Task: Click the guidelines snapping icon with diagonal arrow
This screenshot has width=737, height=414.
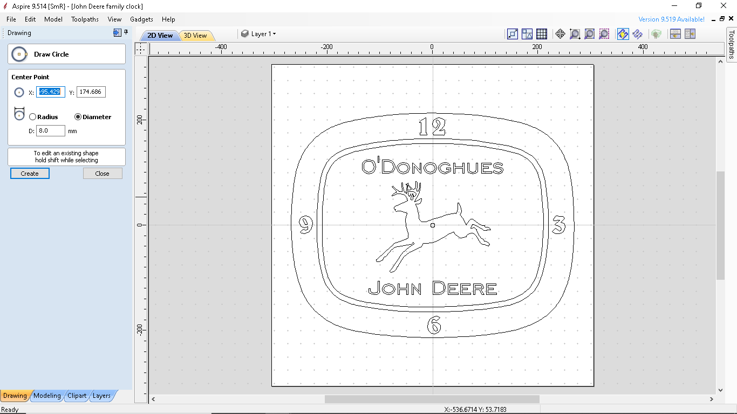Action: click(513, 34)
